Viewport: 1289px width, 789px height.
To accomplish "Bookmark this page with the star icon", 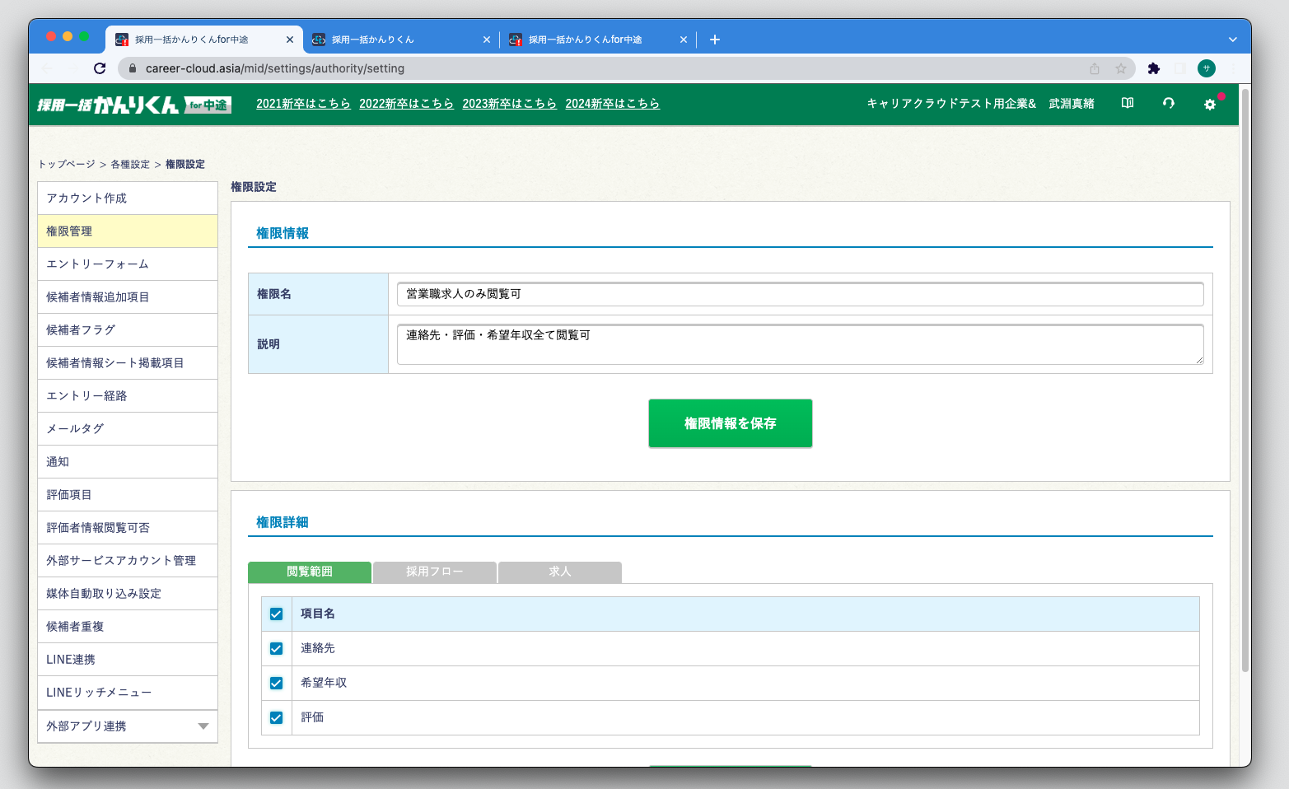I will (1120, 68).
